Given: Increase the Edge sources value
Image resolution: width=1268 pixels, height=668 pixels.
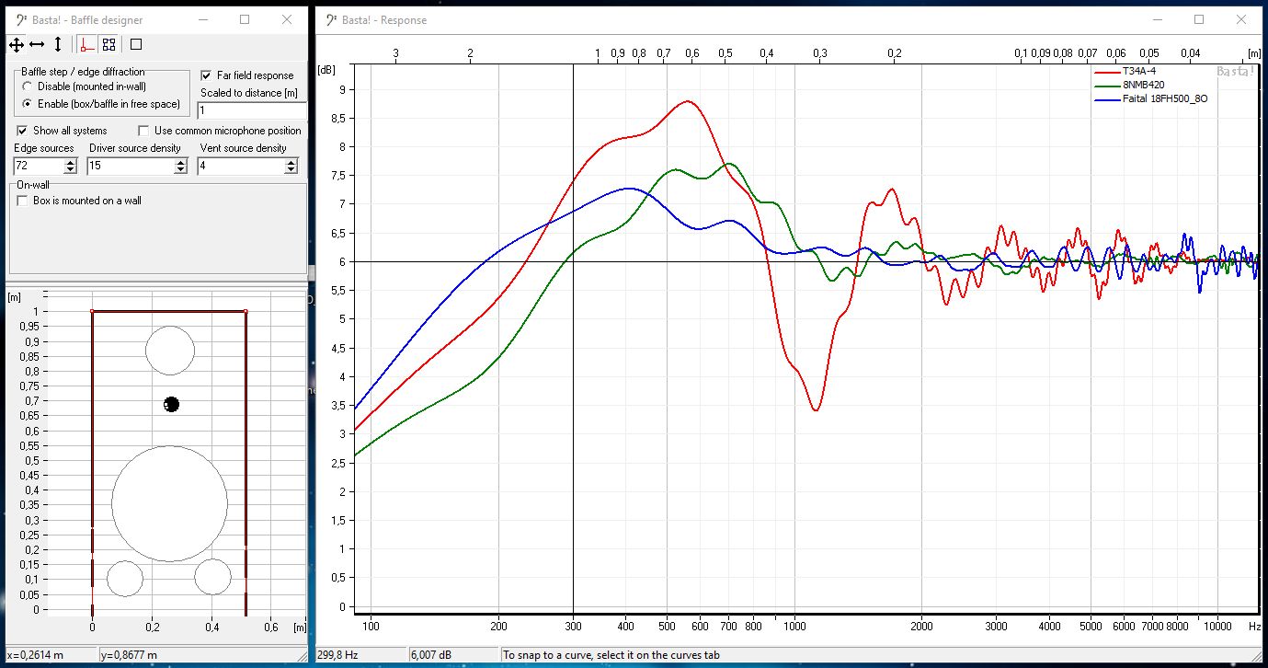Looking at the screenshot, I should (71, 162).
